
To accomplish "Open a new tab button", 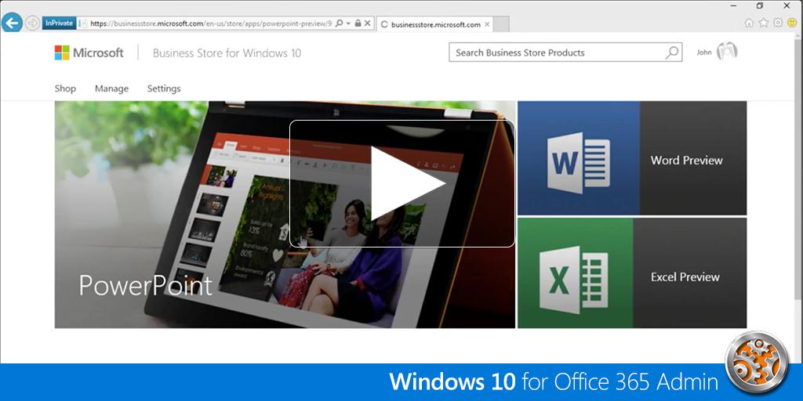I will tap(501, 24).
